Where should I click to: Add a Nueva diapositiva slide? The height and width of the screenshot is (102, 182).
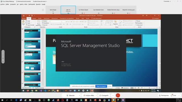click(x=39, y=23)
